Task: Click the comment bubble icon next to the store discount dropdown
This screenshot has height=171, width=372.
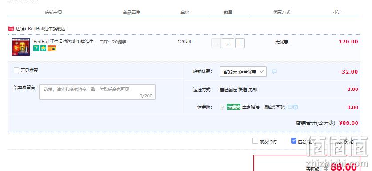Action: [274, 71]
